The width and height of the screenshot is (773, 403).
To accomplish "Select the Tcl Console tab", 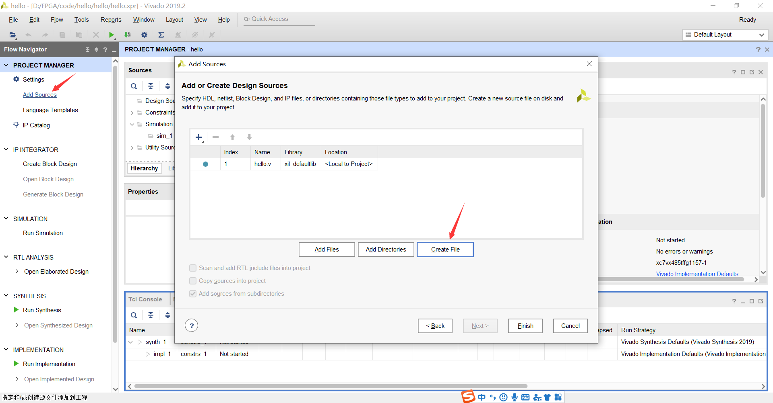I will point(145,299).
